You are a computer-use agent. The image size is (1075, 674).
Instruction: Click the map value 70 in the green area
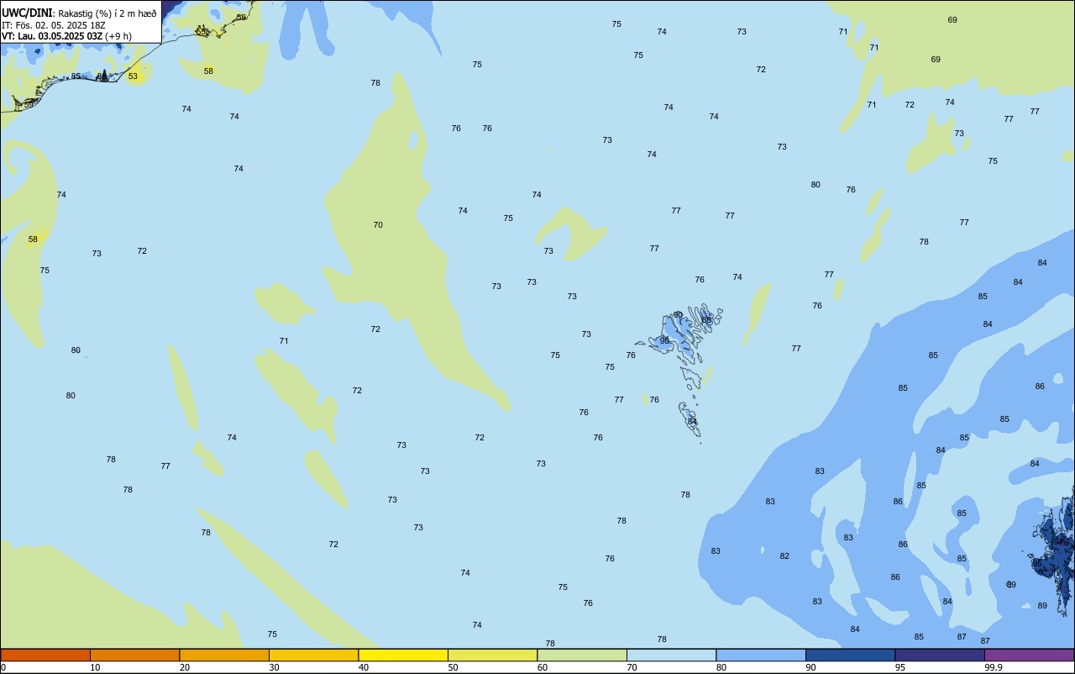[x=378, y=225]
